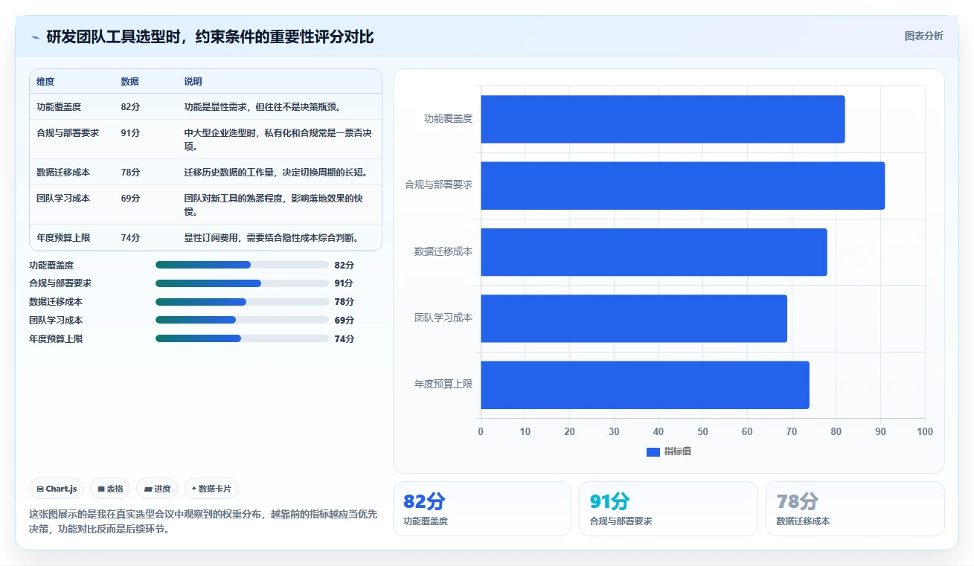This screenshot has height=566, width=974.
Task: Open the 78分 数据迁移成本 data card
Action: point(855,509)
